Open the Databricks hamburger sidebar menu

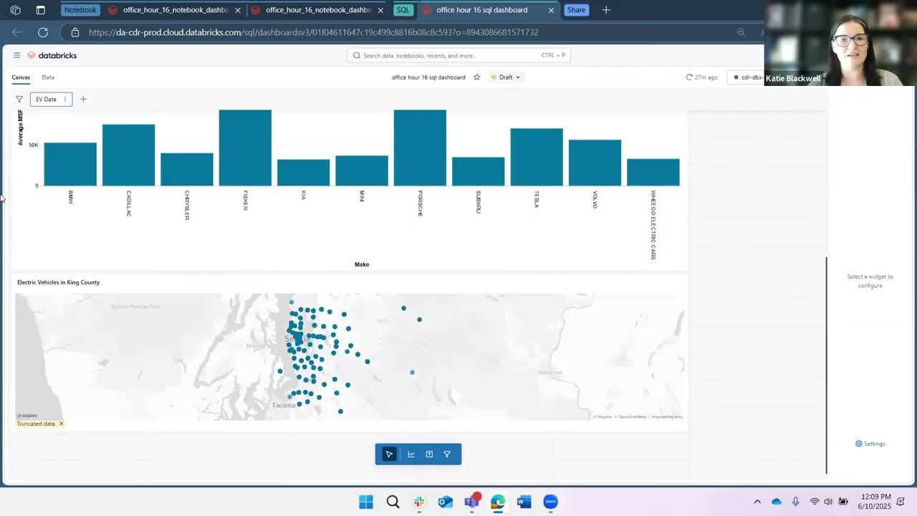[x=16, y=55]
